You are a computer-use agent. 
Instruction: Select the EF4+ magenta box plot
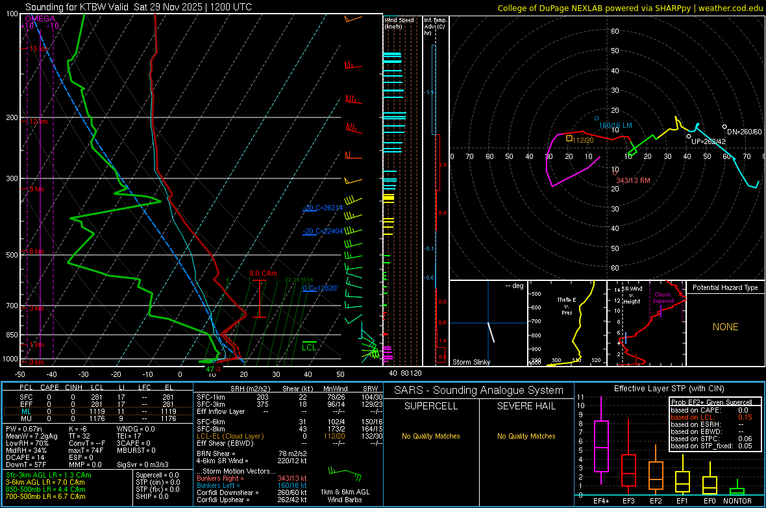click(601, 441)
